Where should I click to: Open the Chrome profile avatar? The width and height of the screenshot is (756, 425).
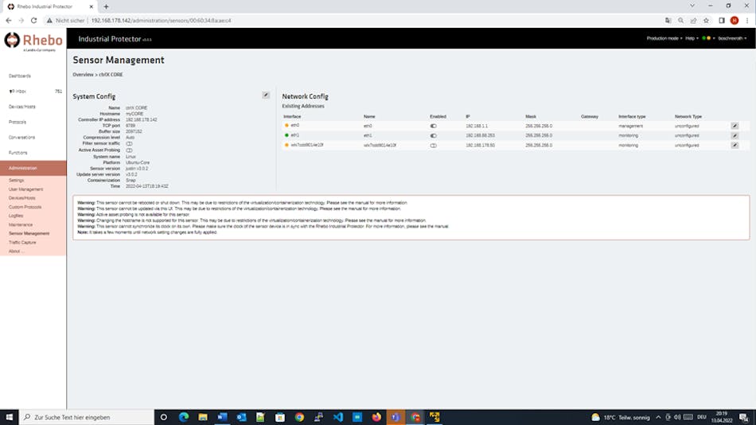[735, 21]
